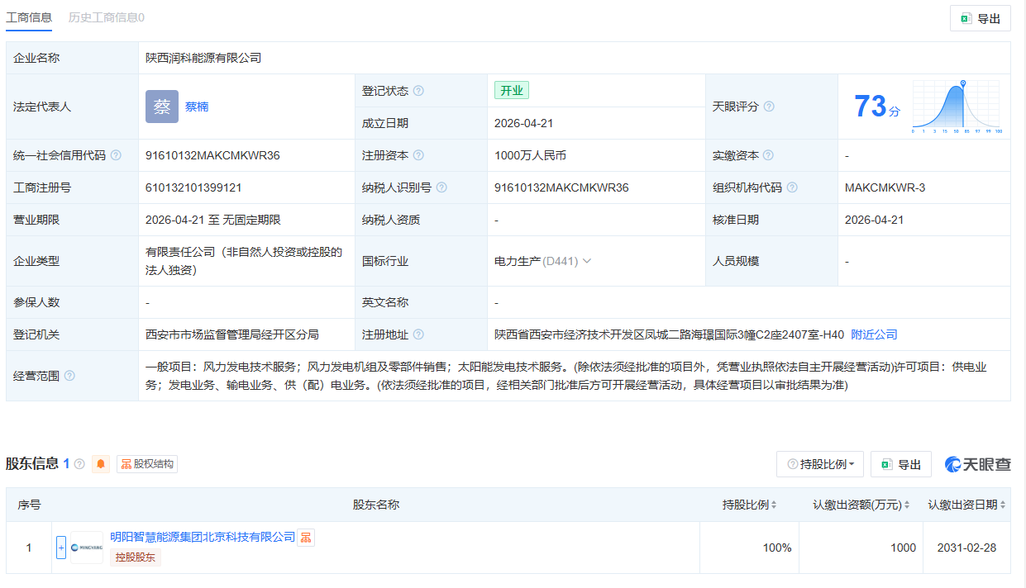The width and height of the screenshot is (1026, 588).
Task: Expand shareholder row with plus button
Action: point(61,548)
